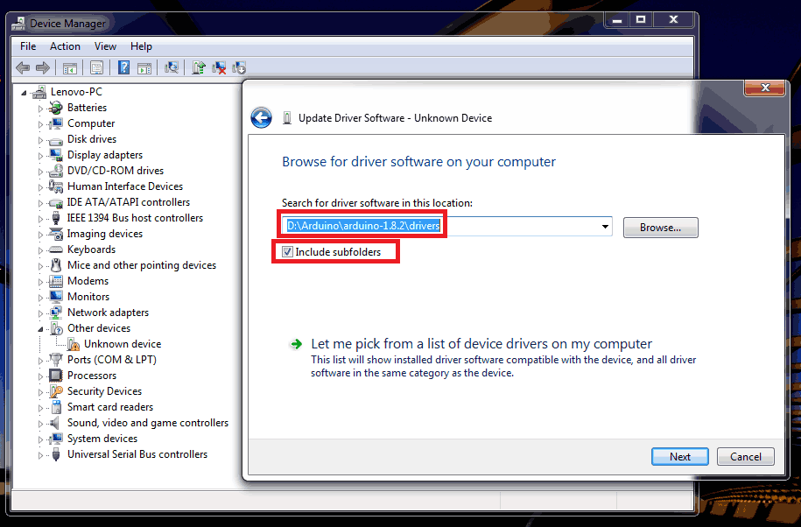Click the Disable device toolbar icon

point(239,68)
